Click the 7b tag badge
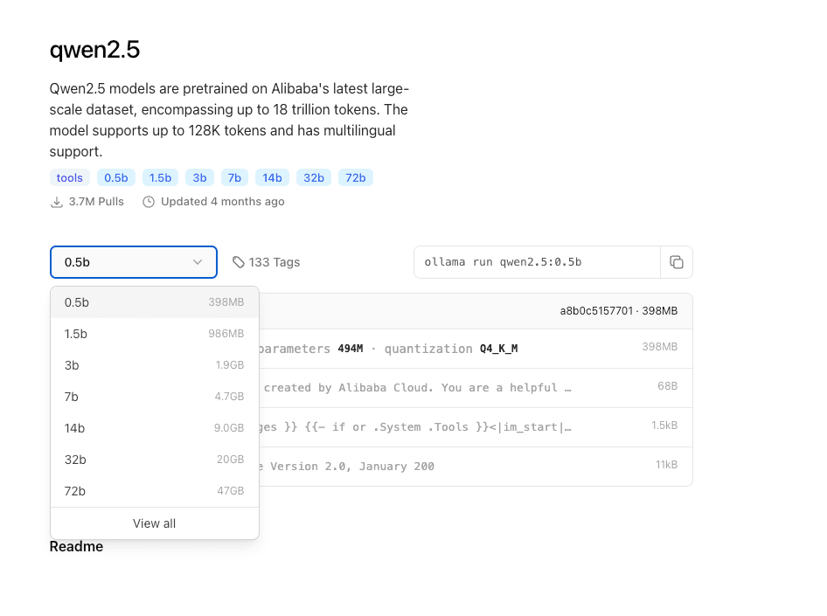Image resolution: width=827 pixels, height=616 pixels. [234, 177]
